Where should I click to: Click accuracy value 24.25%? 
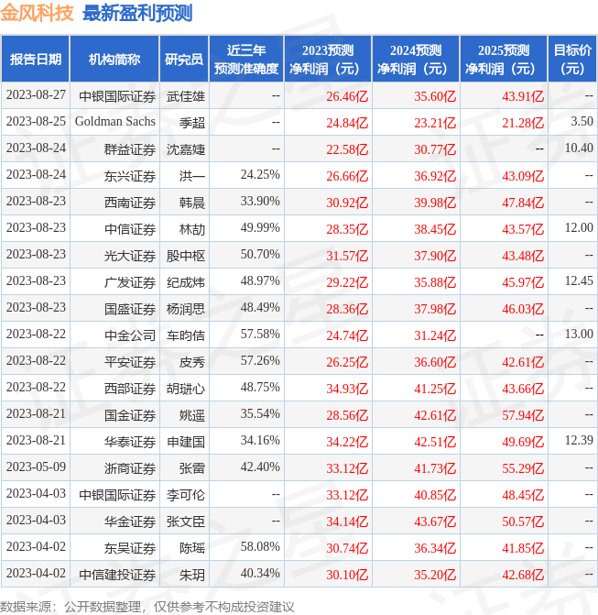[x=260, y=174]
